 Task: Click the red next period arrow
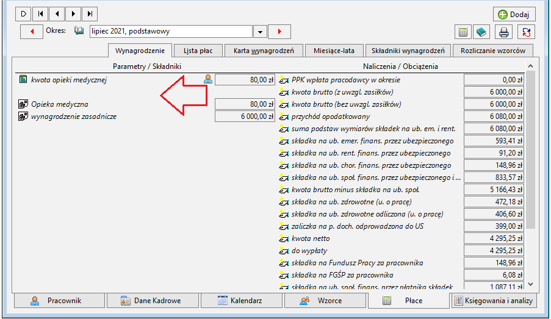coord(279,32)
